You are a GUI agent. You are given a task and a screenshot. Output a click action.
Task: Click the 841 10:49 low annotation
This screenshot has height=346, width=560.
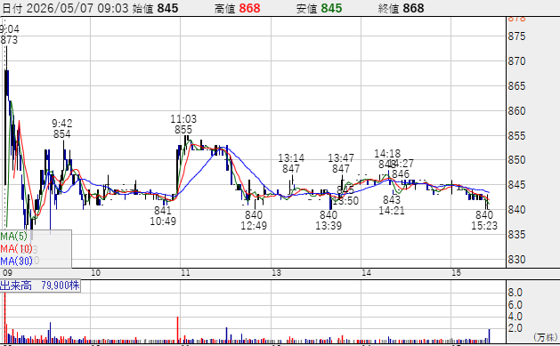click(x=163, y=216)
